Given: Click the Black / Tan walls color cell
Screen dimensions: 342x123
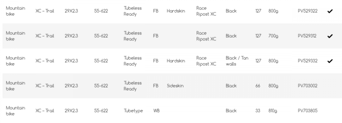Looking at the screenshot, I should tap(237, 61).
